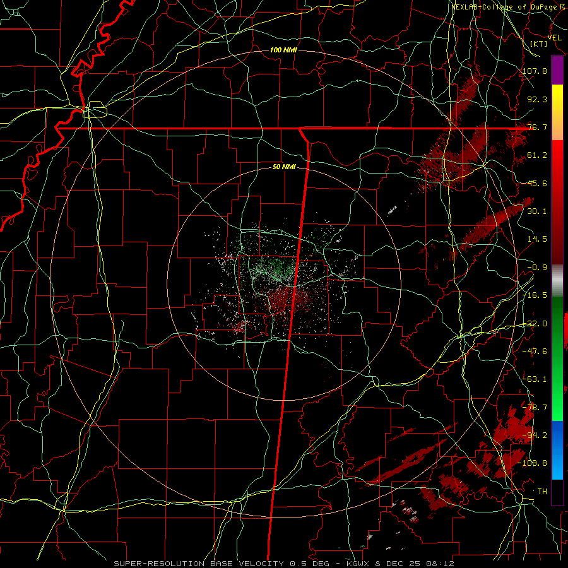
Task: Click the "50 NMI" range ring label
Action: pyautogui.click(x=285, y=167)
